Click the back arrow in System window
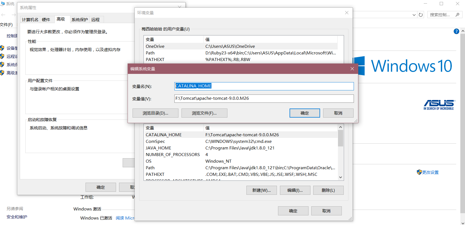This screenshot has width=465, height=225. click(x=3, y=15)
